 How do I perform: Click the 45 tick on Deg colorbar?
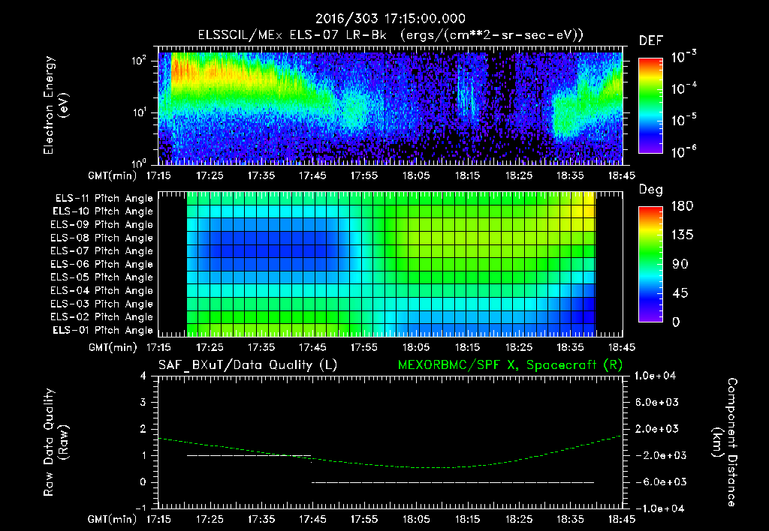[x=680, y=293]
